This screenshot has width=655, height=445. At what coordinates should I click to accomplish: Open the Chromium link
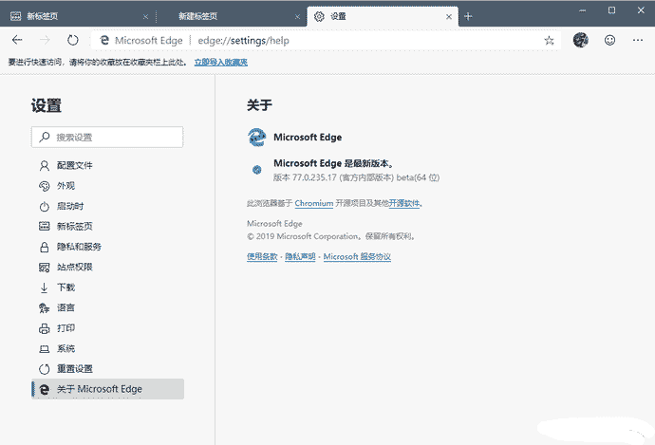(x=313, y=203)
